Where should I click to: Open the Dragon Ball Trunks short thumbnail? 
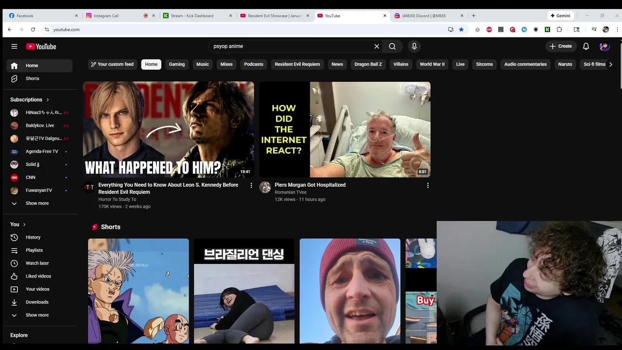click(x=138, y=291)
